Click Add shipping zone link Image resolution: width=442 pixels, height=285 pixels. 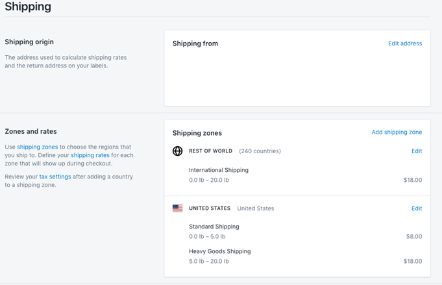(x=397, y=132)
